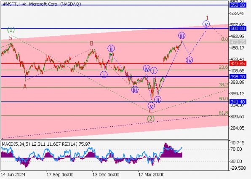
Task: Click the blue 395.30 price tag
Action: [x=238, y=77]
